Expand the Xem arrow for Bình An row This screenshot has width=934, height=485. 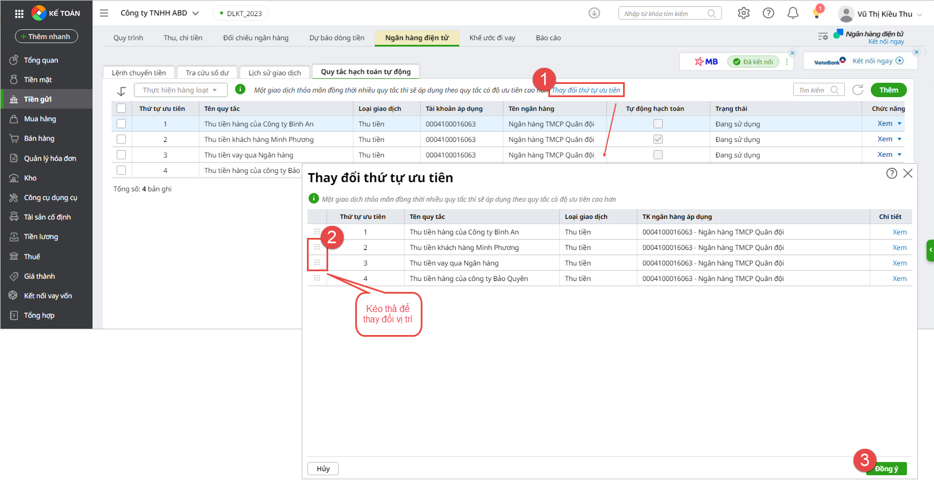click(x=900, y=124)
